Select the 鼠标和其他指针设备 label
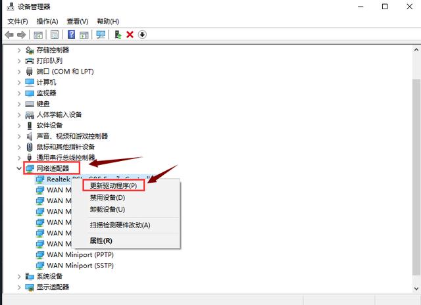This screenshot has height=305, width=421. pyautogui.click(x=66, y=147)
